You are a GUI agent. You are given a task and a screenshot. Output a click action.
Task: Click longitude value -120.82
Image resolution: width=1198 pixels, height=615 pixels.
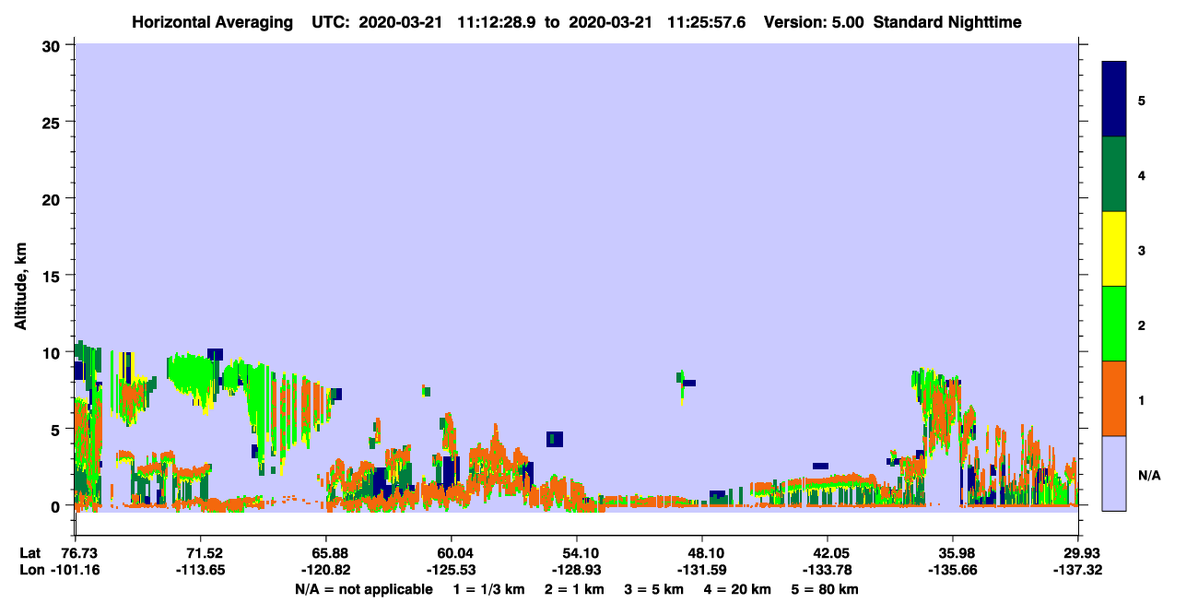click(326, 570)
